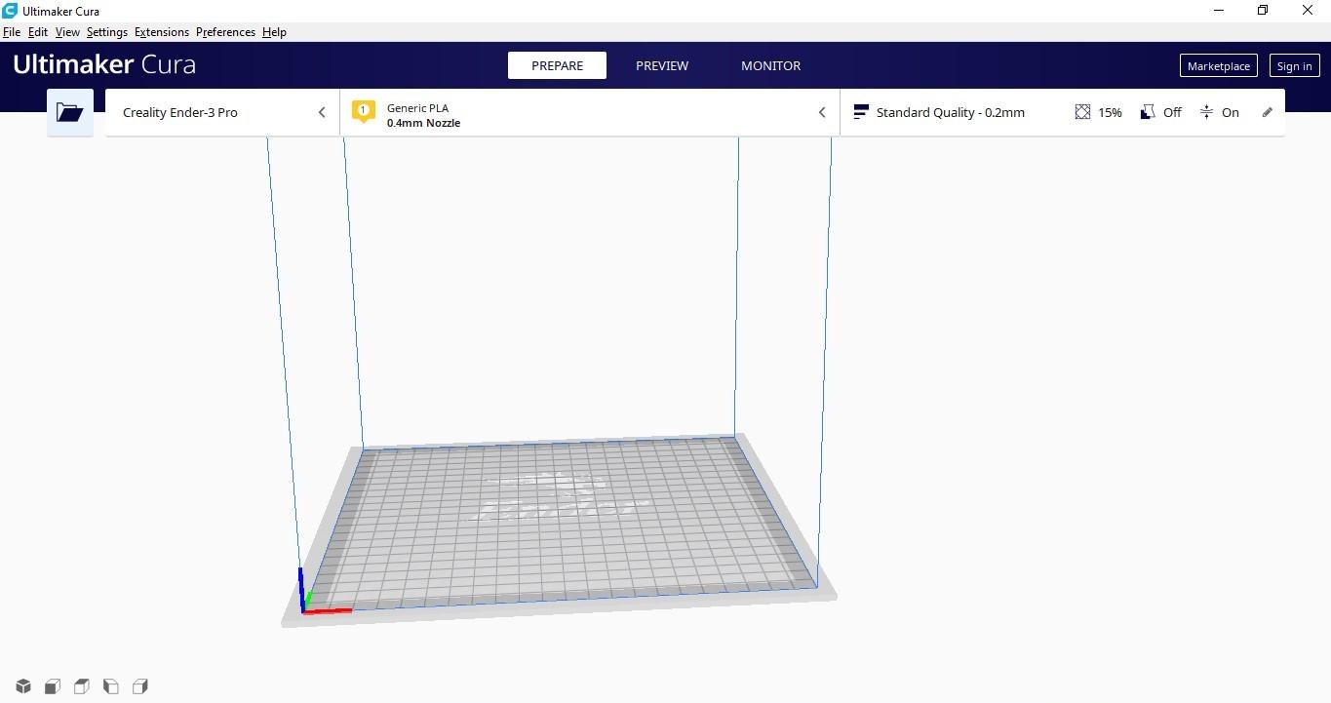
Task: Open the View menu
Action: tap(67, 32)
